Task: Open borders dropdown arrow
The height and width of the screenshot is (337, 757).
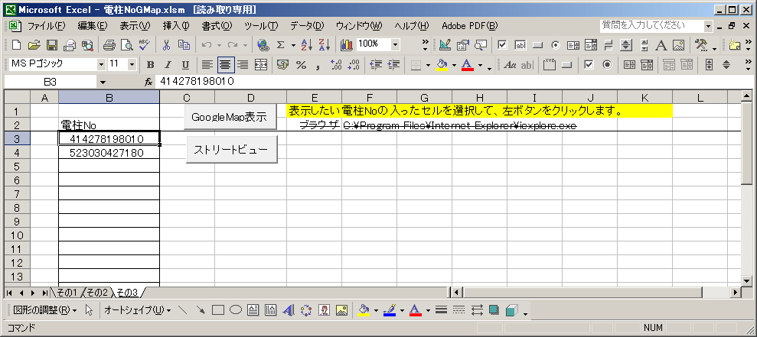Action: pos(428,65)
